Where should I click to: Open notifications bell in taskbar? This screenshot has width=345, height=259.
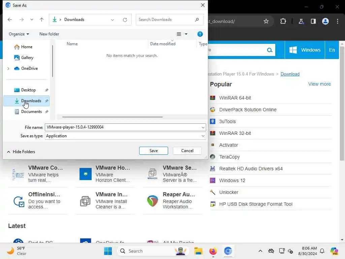pos(322,251)
